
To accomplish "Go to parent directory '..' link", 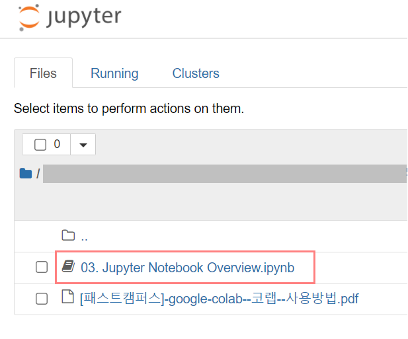I will [84, 237].
